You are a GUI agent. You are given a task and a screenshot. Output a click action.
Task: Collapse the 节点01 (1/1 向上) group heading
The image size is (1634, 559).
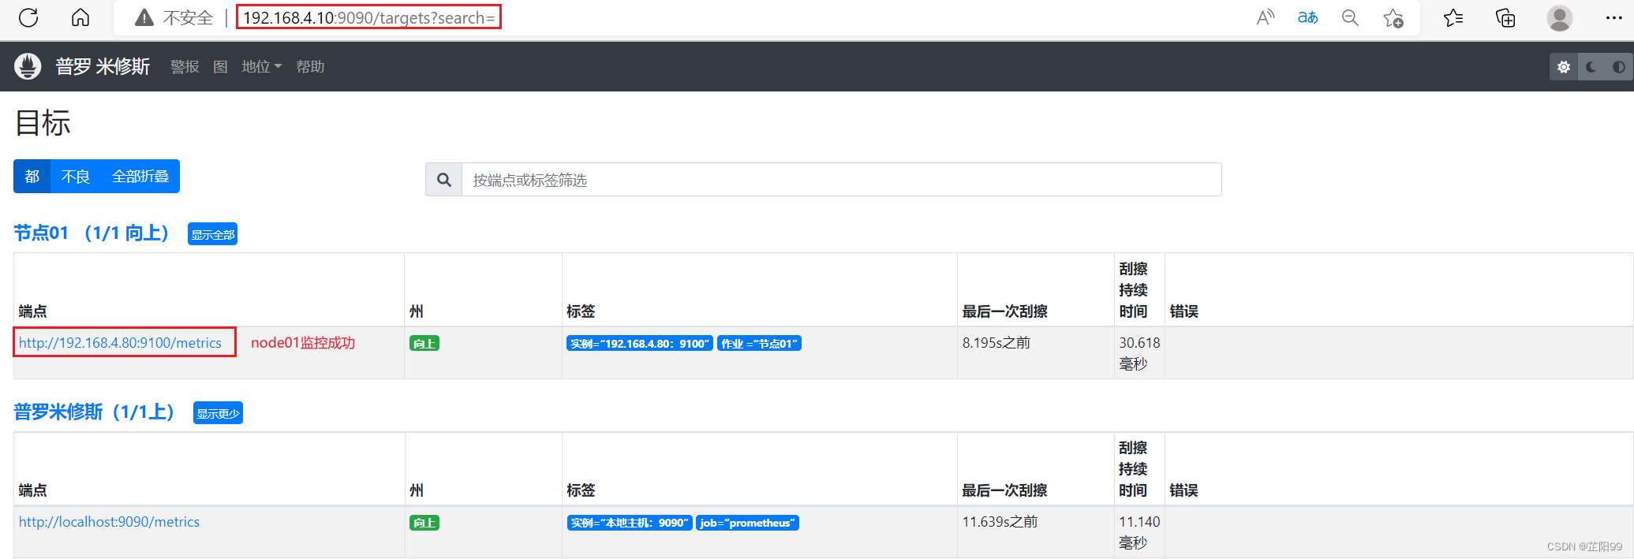click(x=92, y=233)
